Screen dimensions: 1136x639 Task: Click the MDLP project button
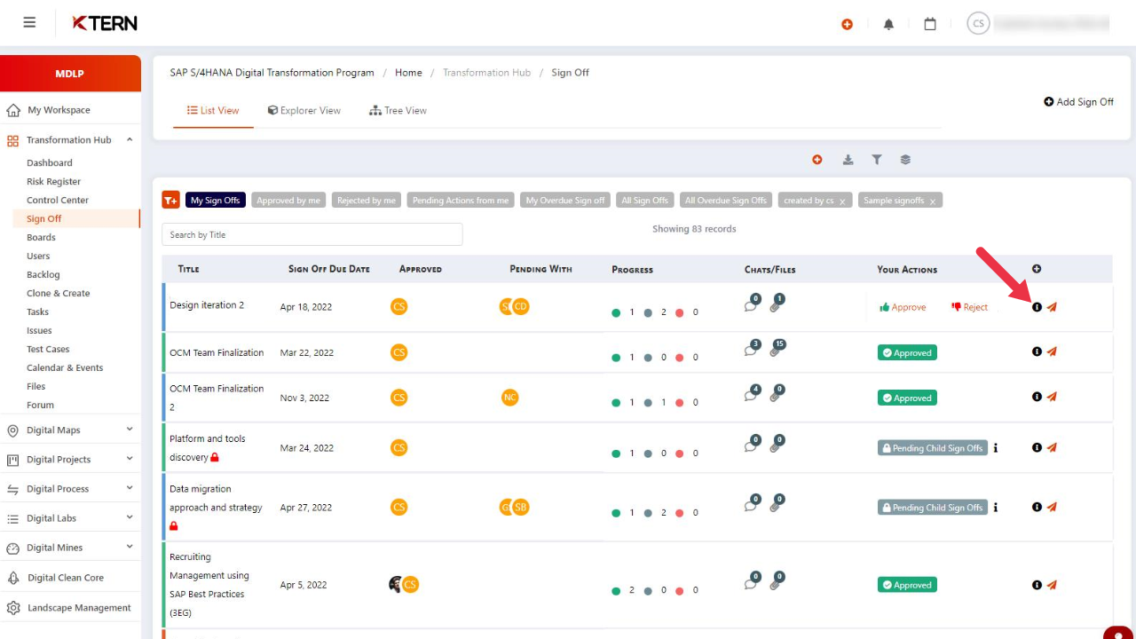[70, 74]
